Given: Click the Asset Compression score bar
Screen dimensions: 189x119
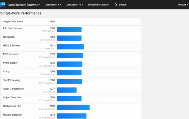Looking at the screenshot, I should (67, 90).
